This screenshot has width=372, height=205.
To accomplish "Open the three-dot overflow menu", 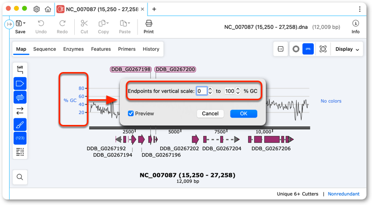I will coord(360,9).
